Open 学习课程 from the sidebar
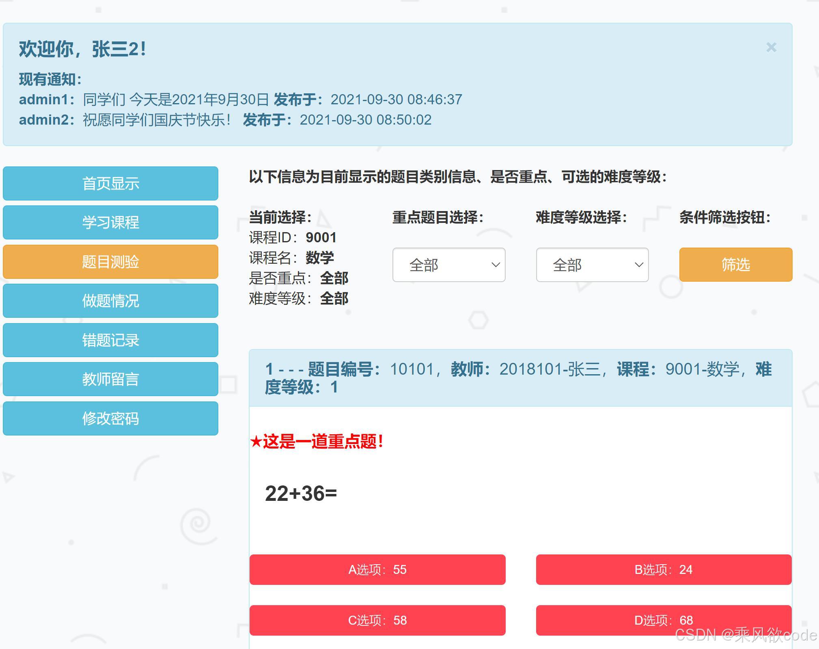The width and height of the screenshot is (819, 649). pyautogui.click(x=110, y=223)
